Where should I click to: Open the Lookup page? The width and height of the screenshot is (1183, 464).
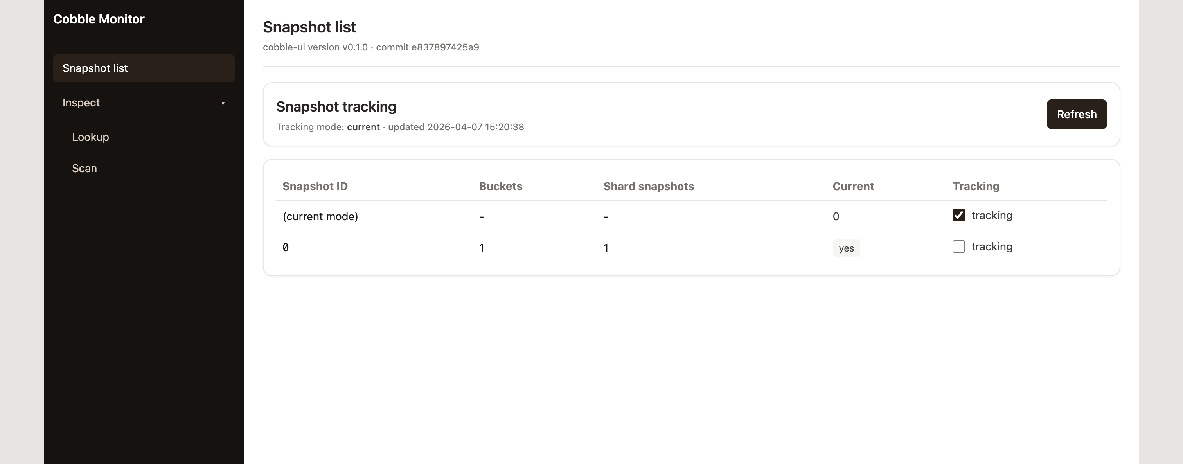90,137
